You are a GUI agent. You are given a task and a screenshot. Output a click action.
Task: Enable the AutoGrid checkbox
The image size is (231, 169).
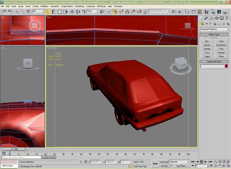[x=206, y=38]
